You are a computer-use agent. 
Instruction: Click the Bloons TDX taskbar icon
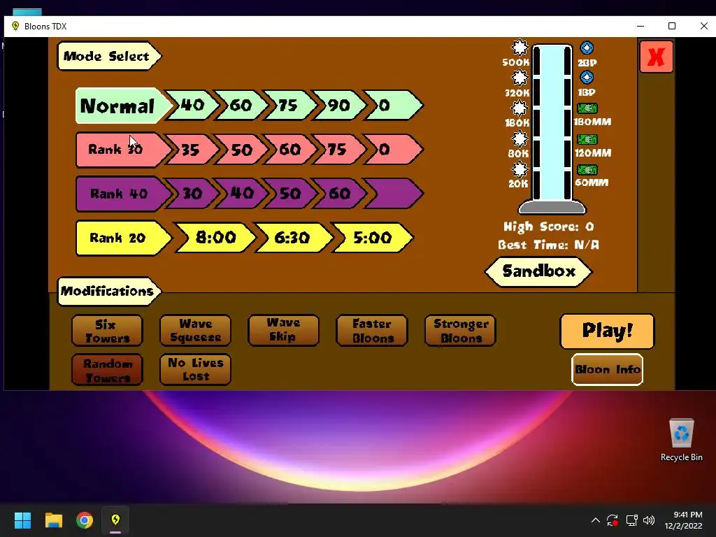pos(115,520)
